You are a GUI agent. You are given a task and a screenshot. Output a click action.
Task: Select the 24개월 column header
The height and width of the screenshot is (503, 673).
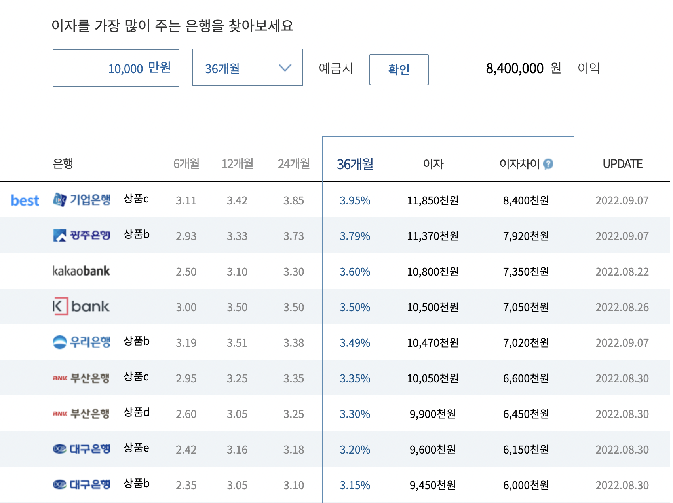click(294, 164)
